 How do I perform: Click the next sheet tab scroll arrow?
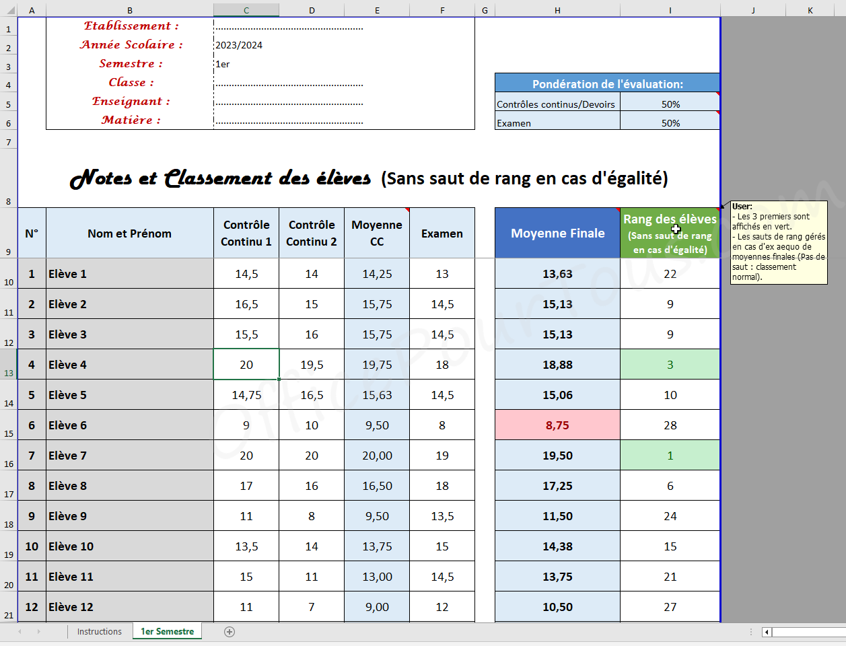38,632
